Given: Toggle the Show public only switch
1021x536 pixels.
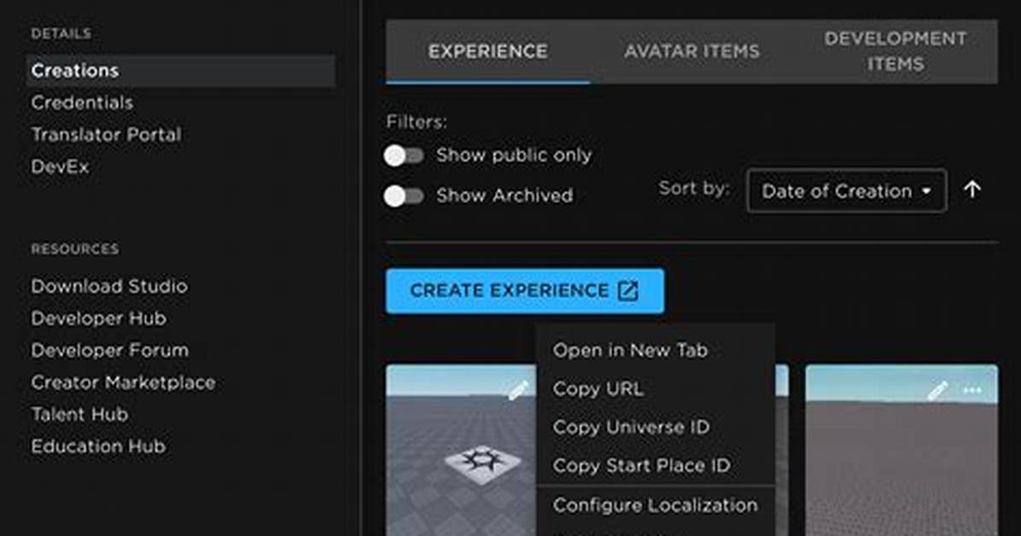Looking at the screenshot, I should click(404, 155).
